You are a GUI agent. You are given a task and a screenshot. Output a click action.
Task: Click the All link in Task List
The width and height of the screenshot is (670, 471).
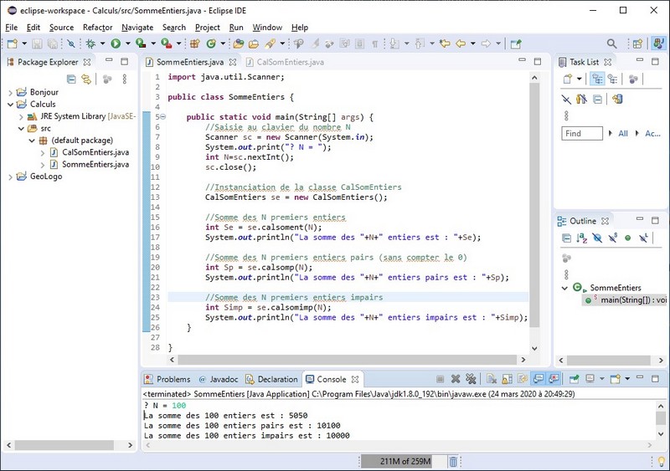(x=622, y=133)
